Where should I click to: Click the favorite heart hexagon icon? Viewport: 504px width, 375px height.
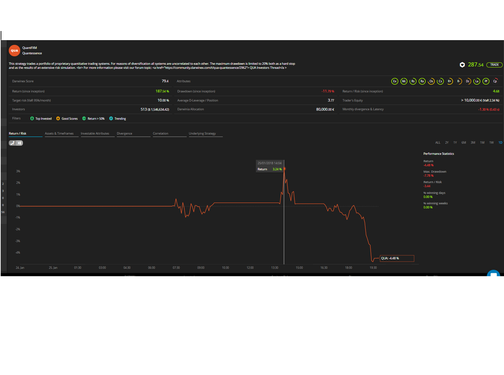(x=462, y=65)
